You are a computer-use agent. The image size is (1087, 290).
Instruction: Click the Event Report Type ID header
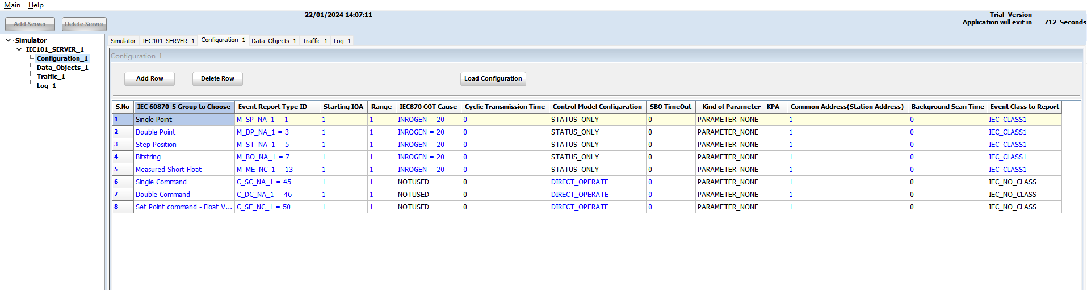click(277, 107)
